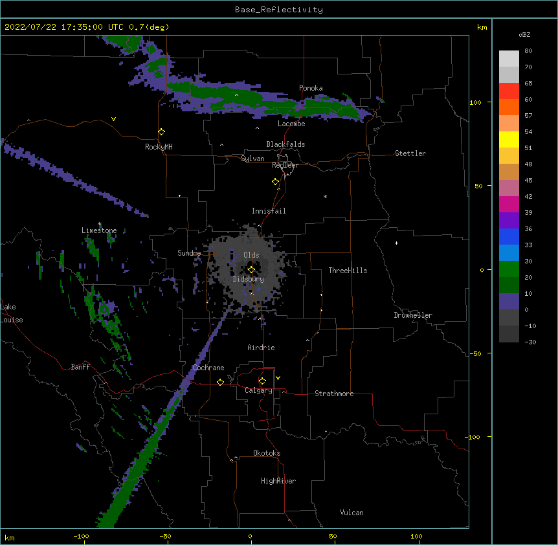Image resolution: width=558 pixels, height=545 pixels.
Task: Click the yellow V marker northwest of RockyMH
Action: tap(113, 119)
